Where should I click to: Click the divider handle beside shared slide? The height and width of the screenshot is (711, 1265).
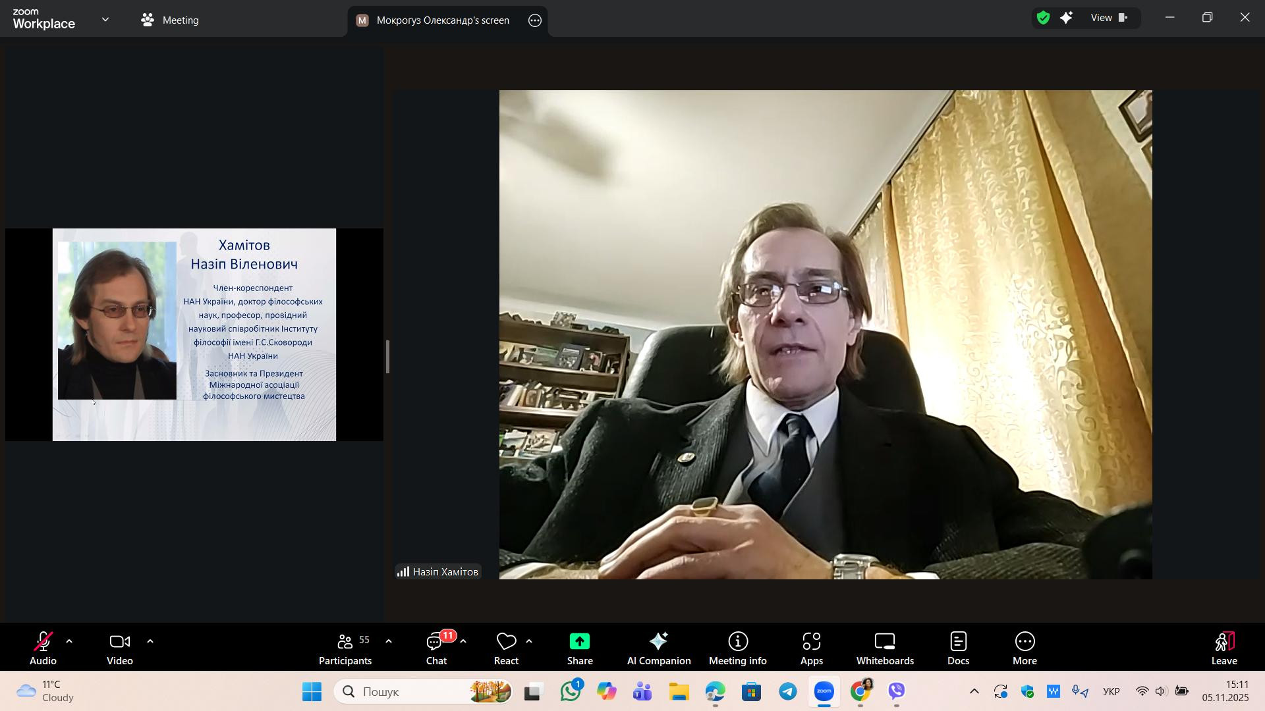click(x=388, y=357)
